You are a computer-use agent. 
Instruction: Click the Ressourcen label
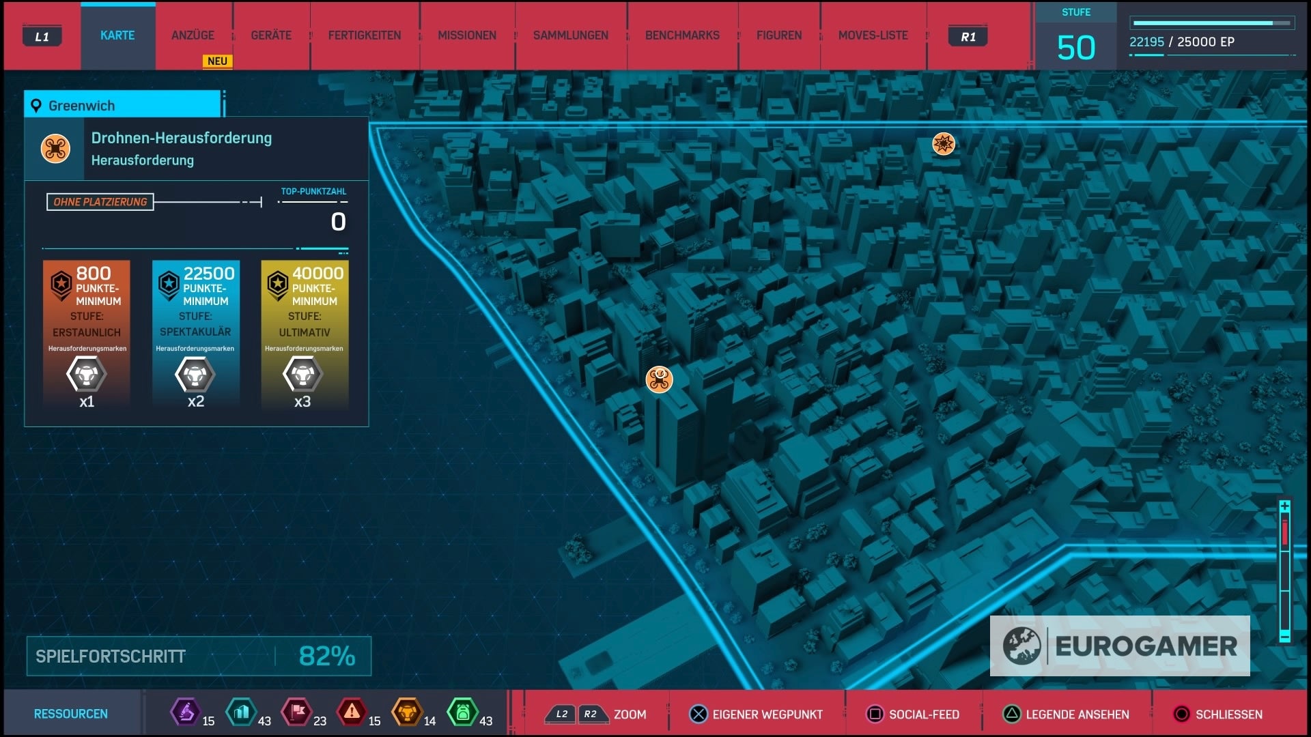pyautogui.click(x=71, y=714)
